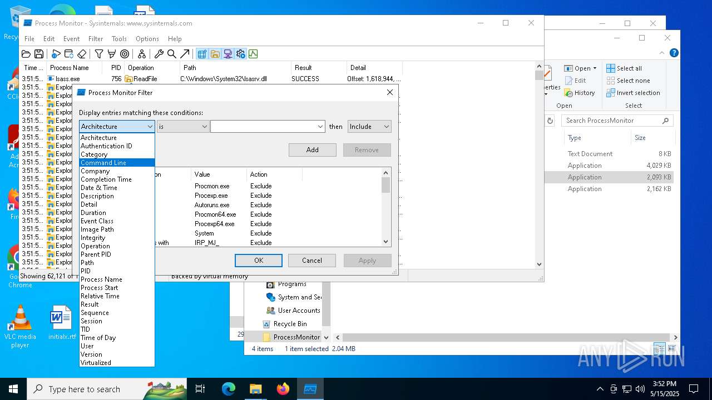Click OK in Process Monitor Filter dialog
Viewport: 712px width, 400px height.
tap(259, 261)
